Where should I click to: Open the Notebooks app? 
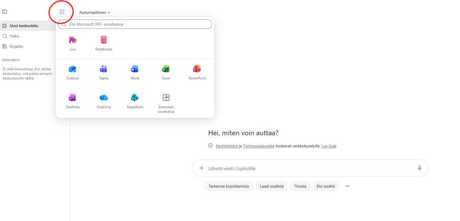[104, 43]
